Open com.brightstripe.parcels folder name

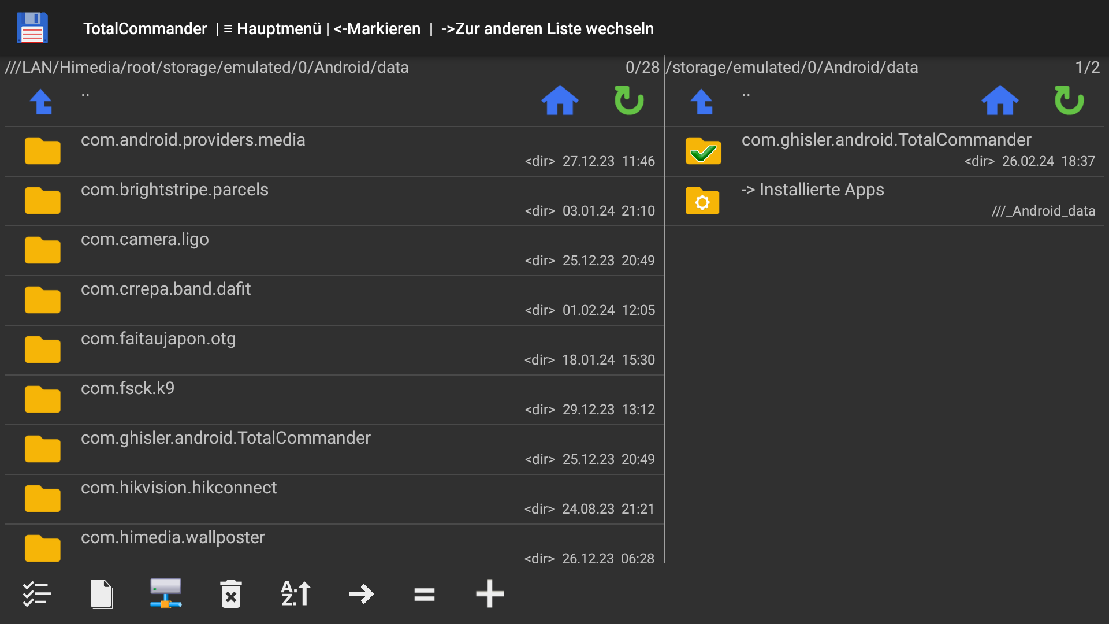(174, 190)
